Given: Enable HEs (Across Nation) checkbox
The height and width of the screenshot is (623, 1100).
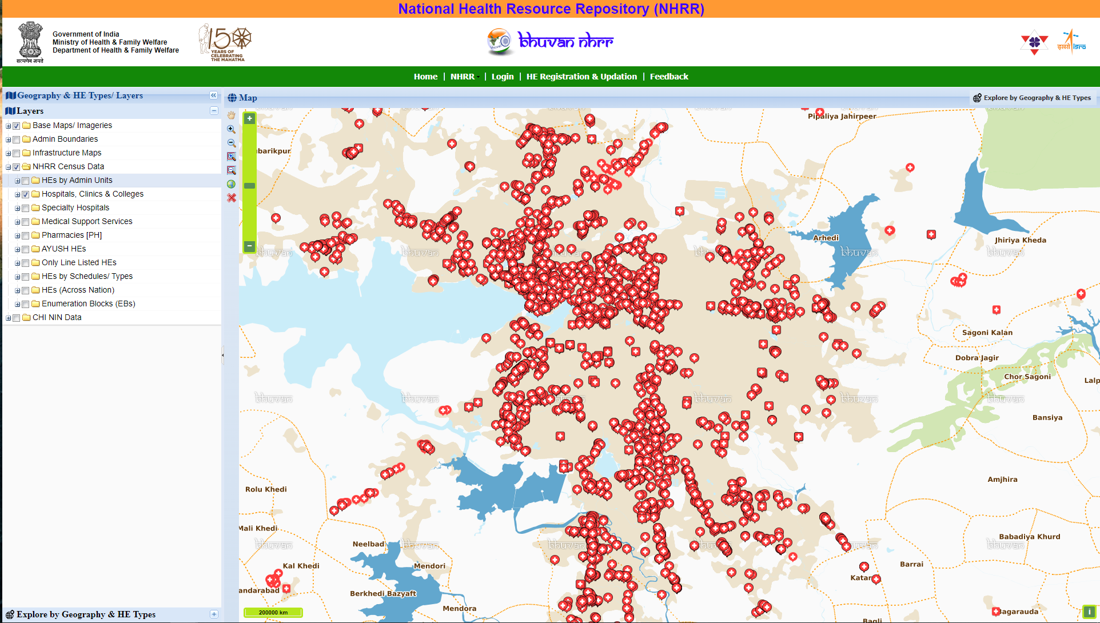Looking at the screenshot, I should tap(26, 290).
